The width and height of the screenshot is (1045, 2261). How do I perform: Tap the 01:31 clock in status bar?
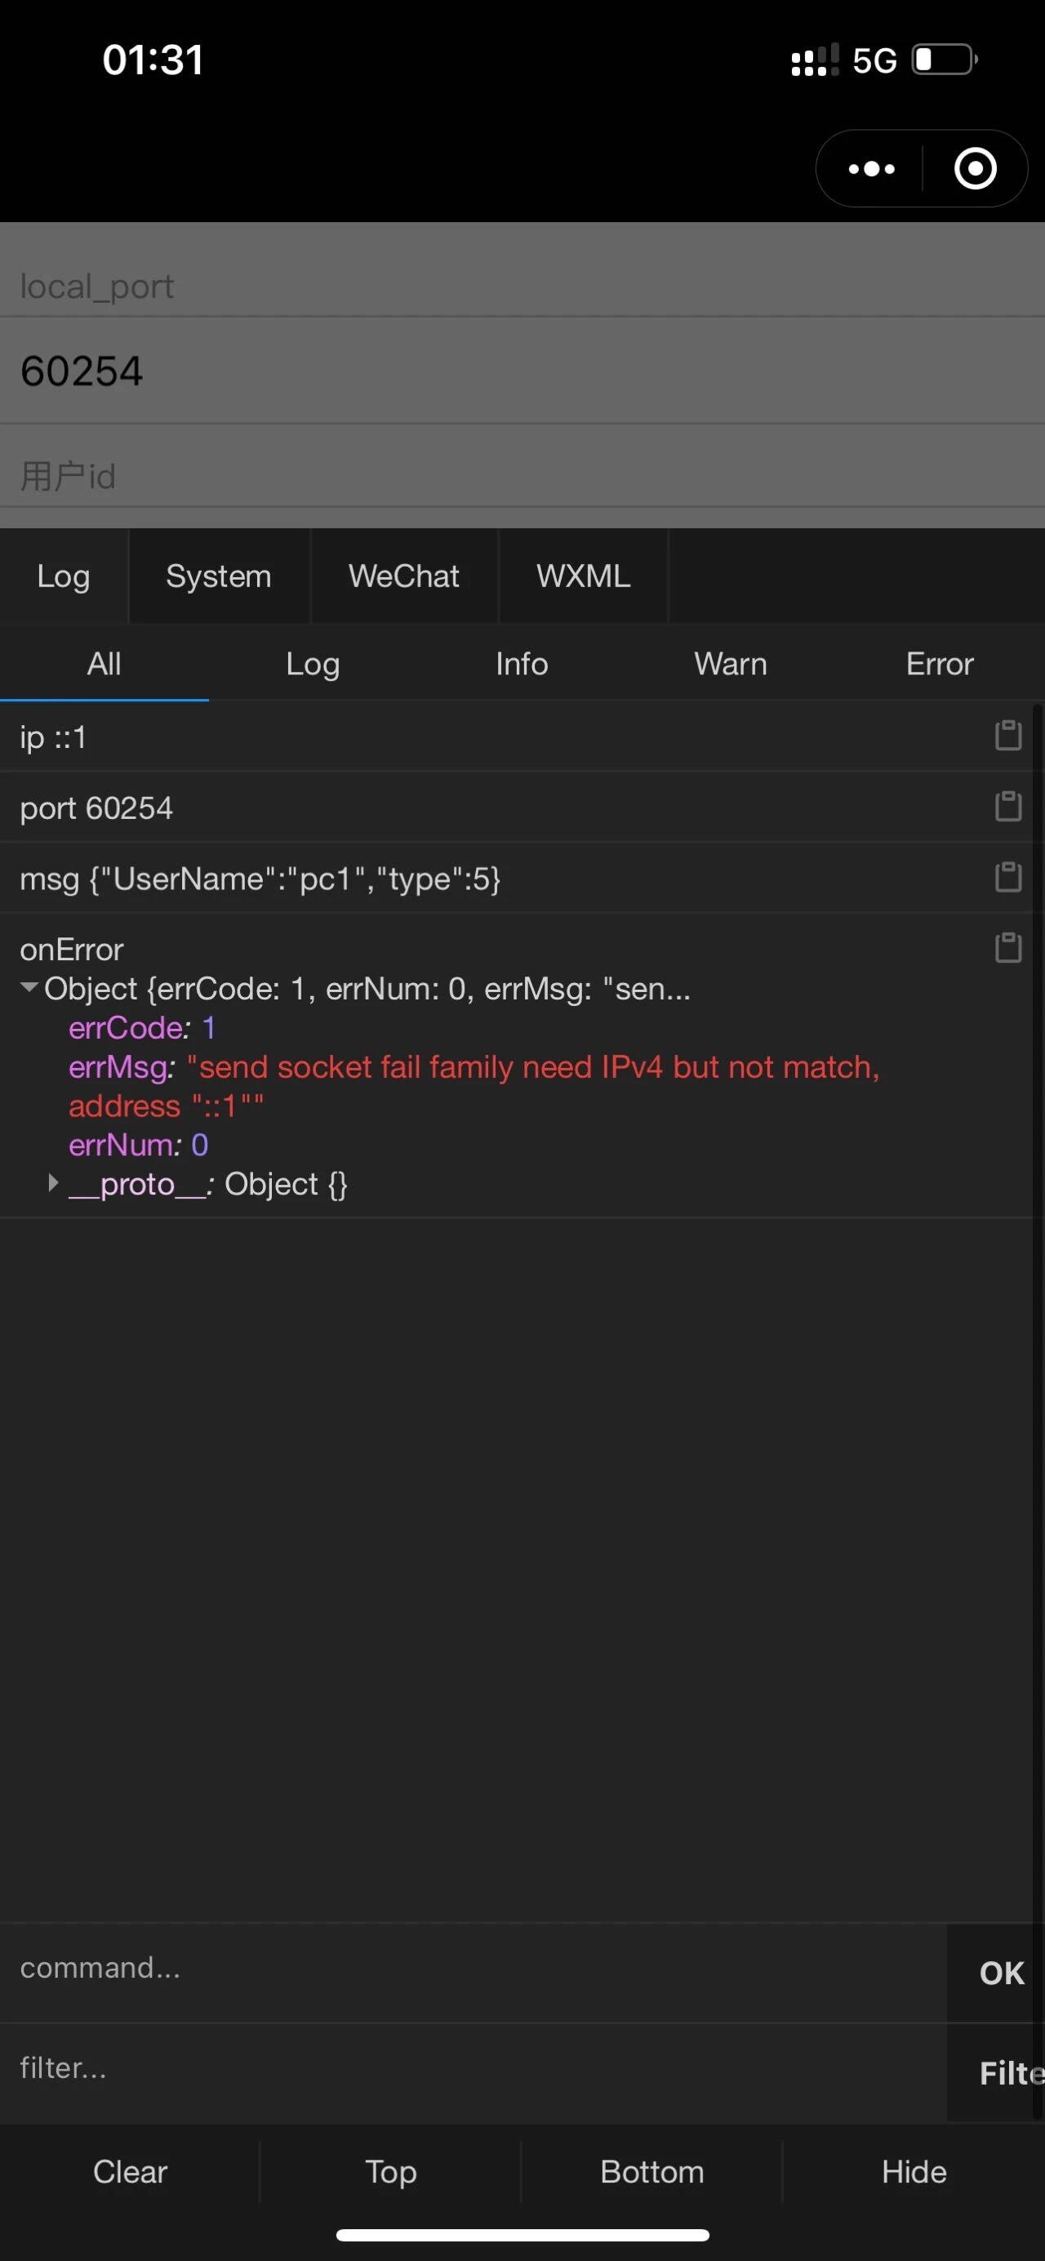coord(153,60)
